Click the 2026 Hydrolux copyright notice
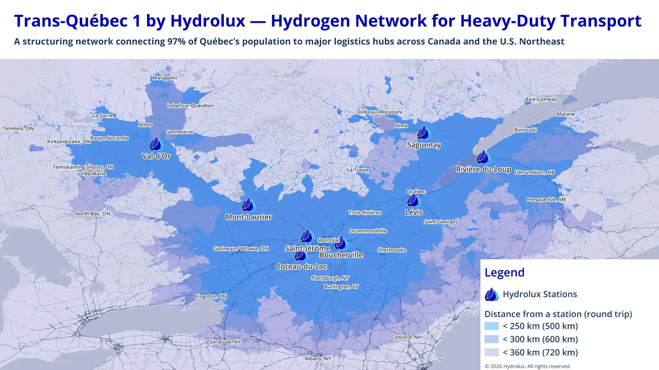The image size is (659, 370). click(528, 366)
